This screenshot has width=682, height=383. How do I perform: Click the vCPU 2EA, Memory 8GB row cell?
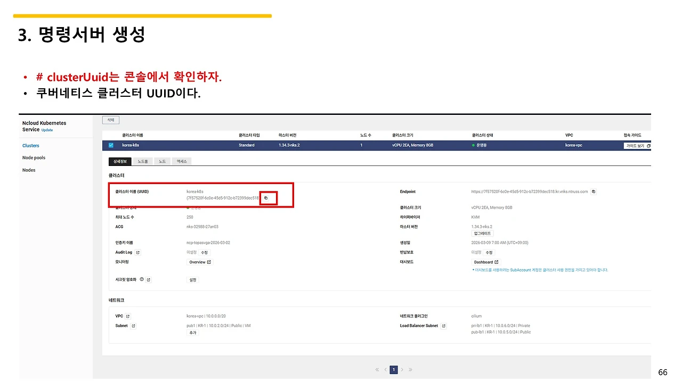coord(412,145)
